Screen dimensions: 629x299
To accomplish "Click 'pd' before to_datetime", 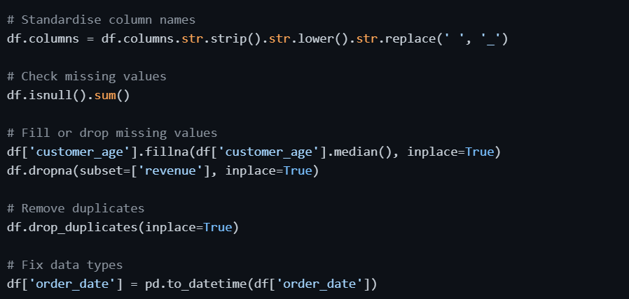I will pos(152,284).
